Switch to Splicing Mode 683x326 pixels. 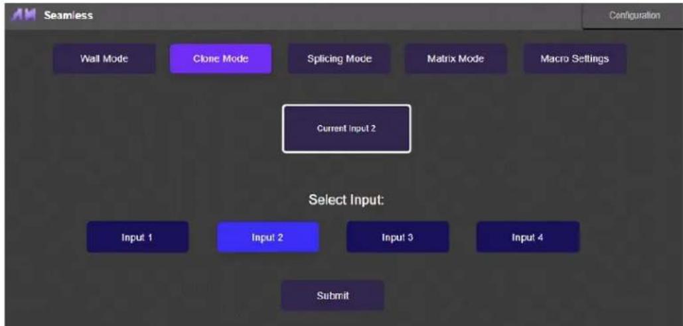[x=339, y=59]
